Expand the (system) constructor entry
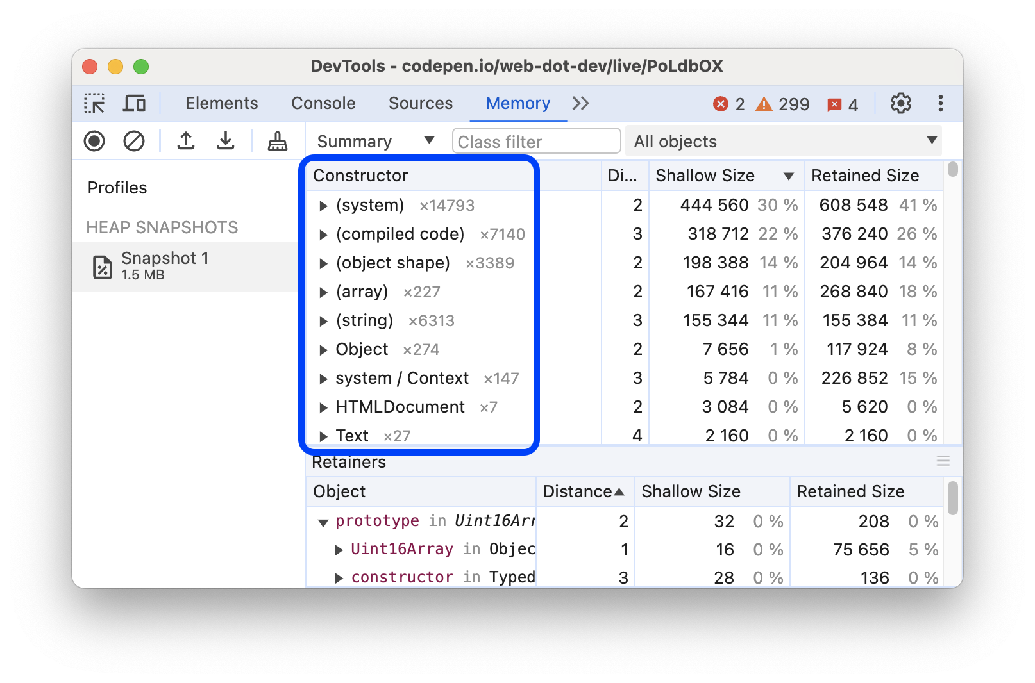The image size is (1035, 683). 323,206
